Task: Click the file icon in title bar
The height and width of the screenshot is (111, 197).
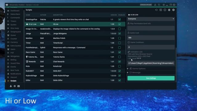Action: (x=159, y=5)
